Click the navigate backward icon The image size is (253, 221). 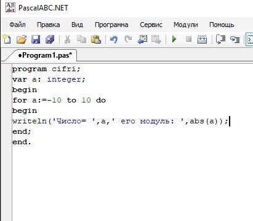(142, 39)
